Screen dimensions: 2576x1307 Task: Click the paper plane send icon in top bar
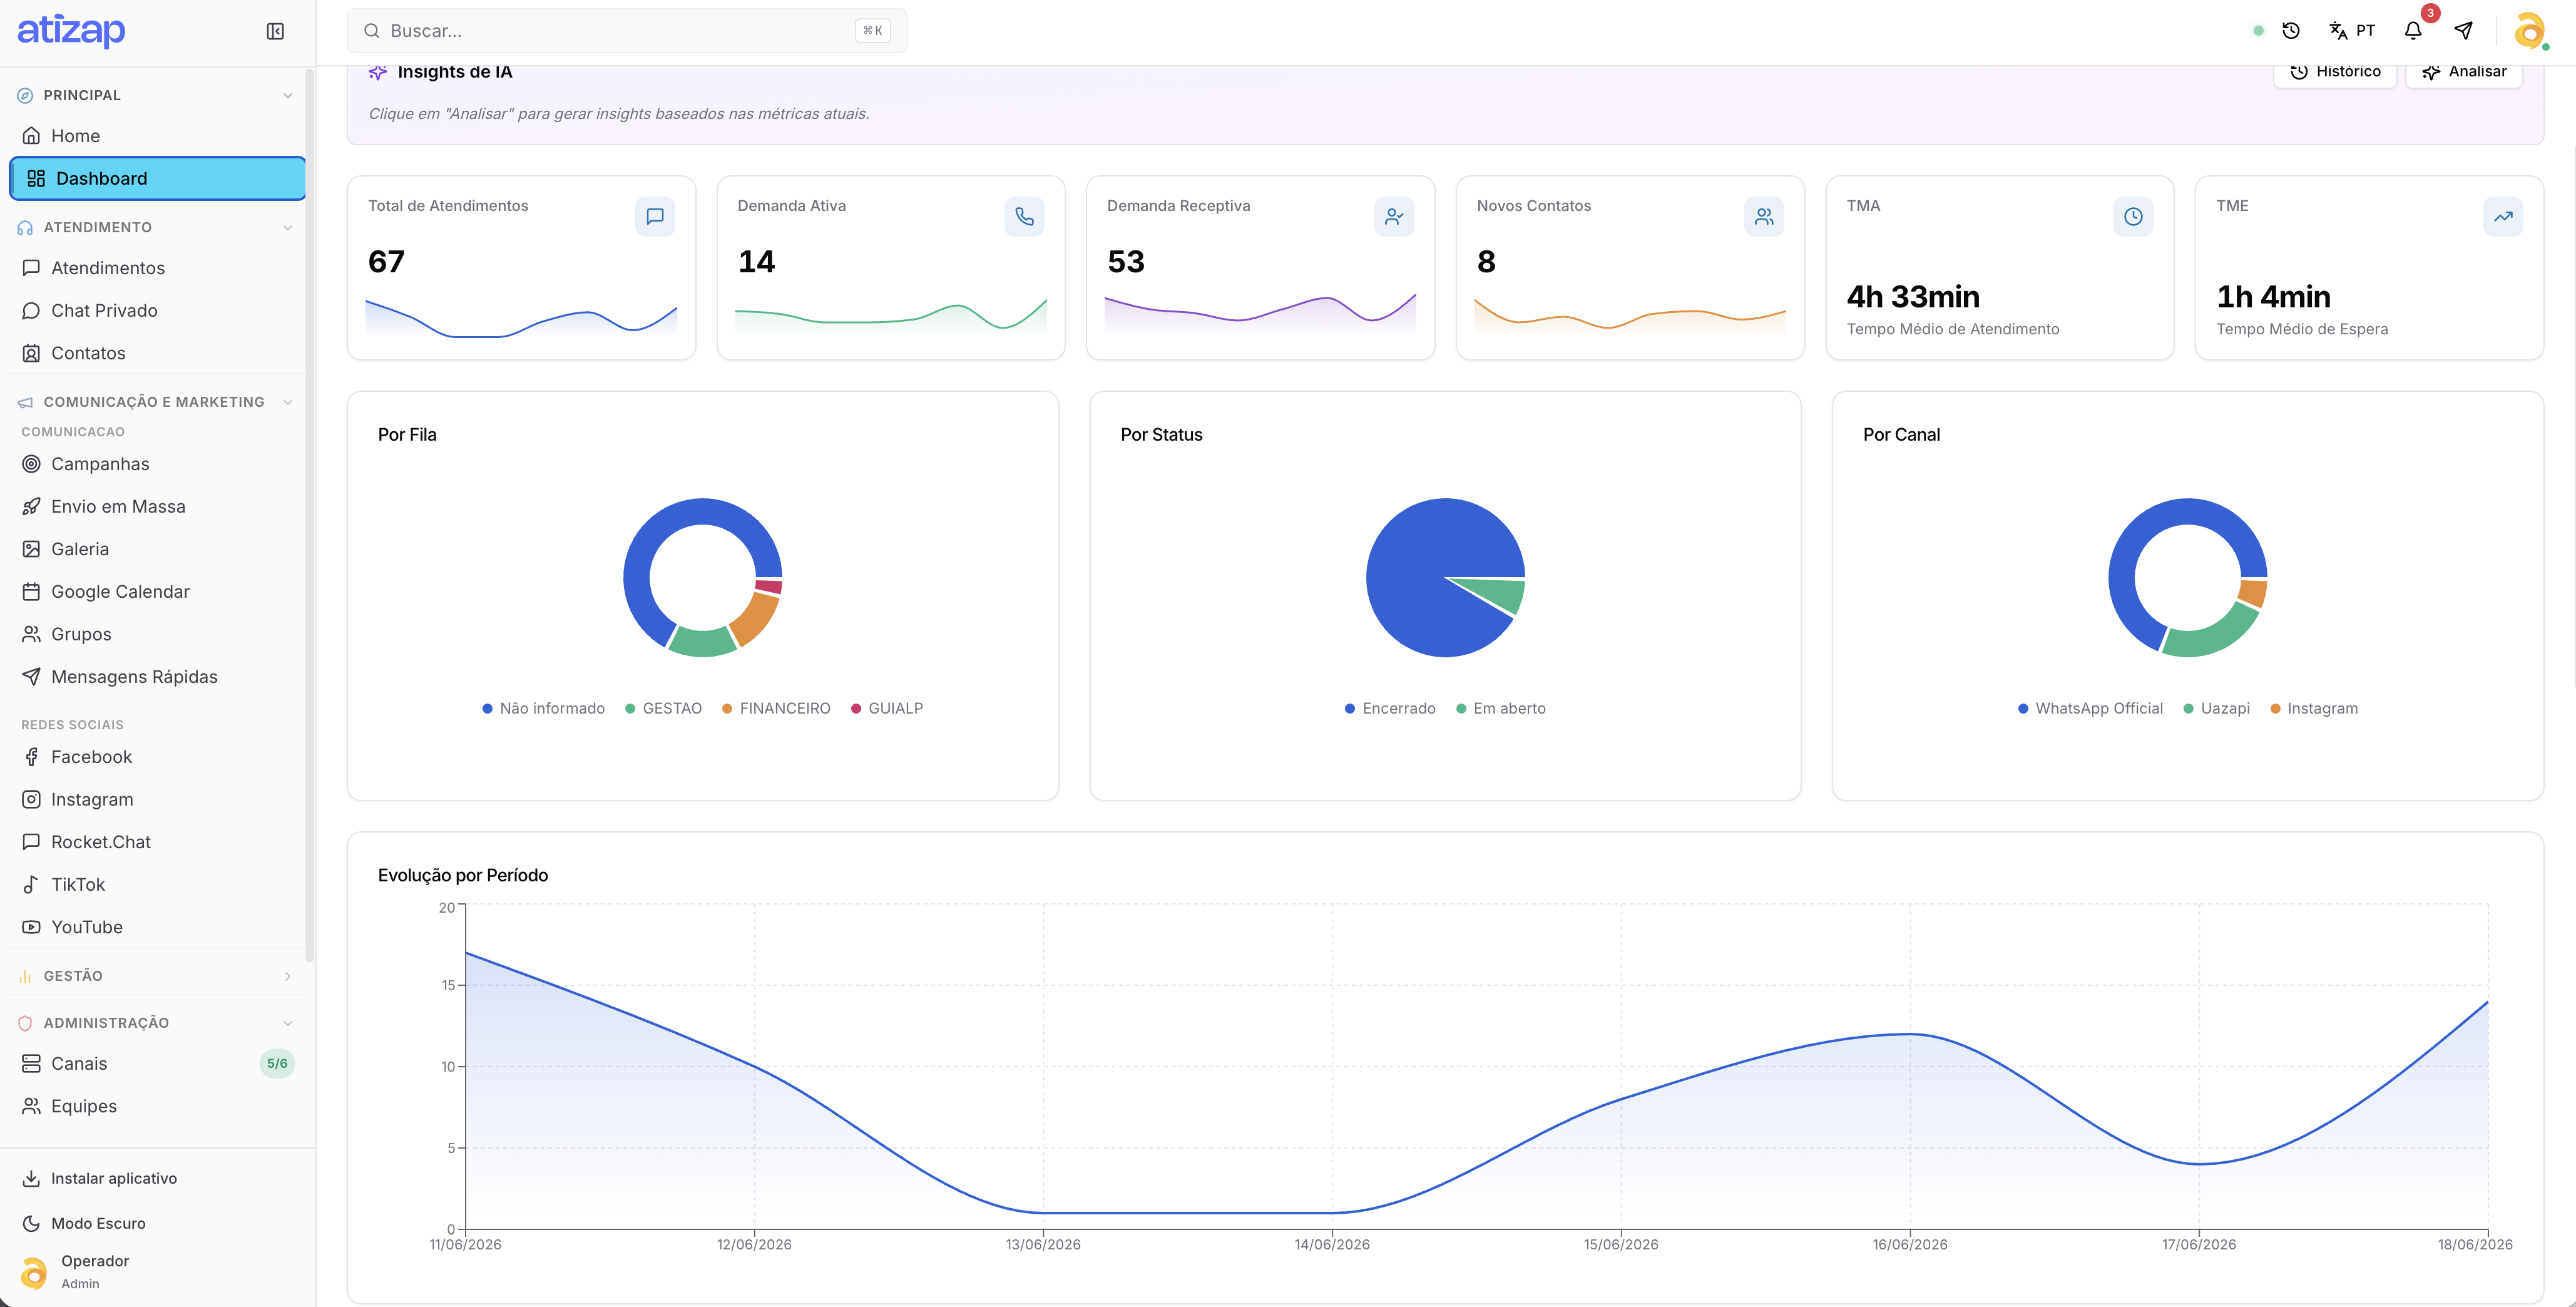pos(2464,31)
